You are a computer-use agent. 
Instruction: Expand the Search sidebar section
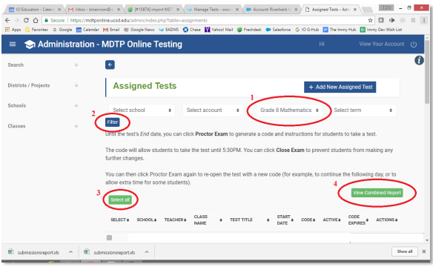pyautogui.click(x=43, y=65)
